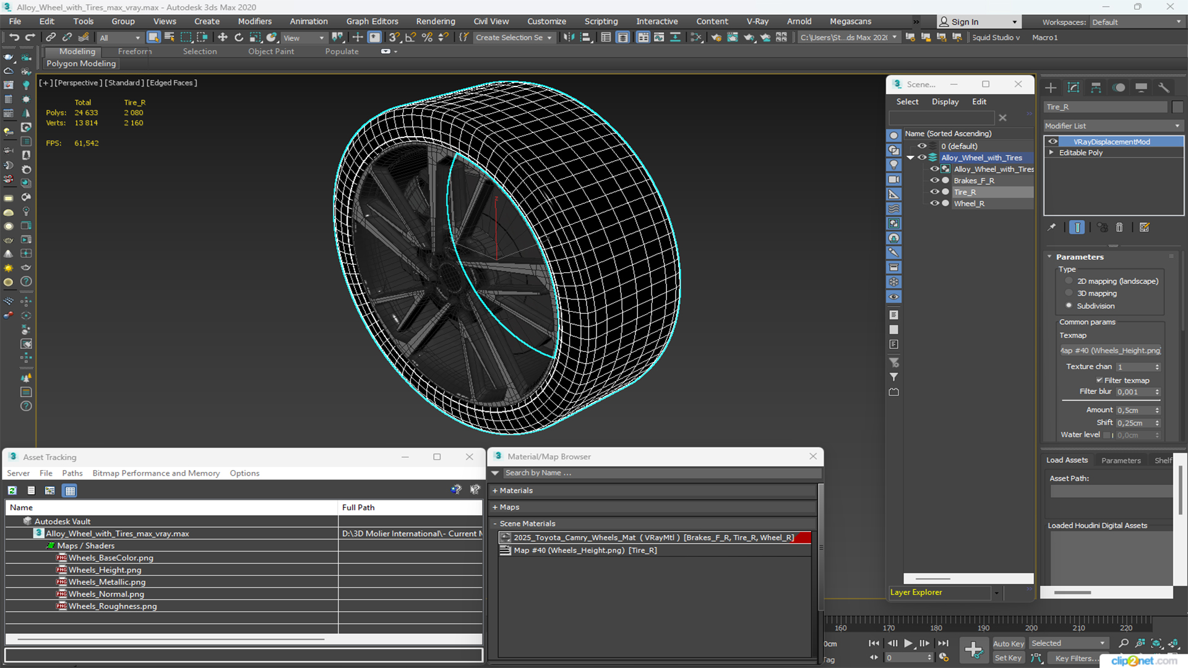Click Amount spinner arrows
Viewport: 1188px width, 668px height.
point(1157,410)
